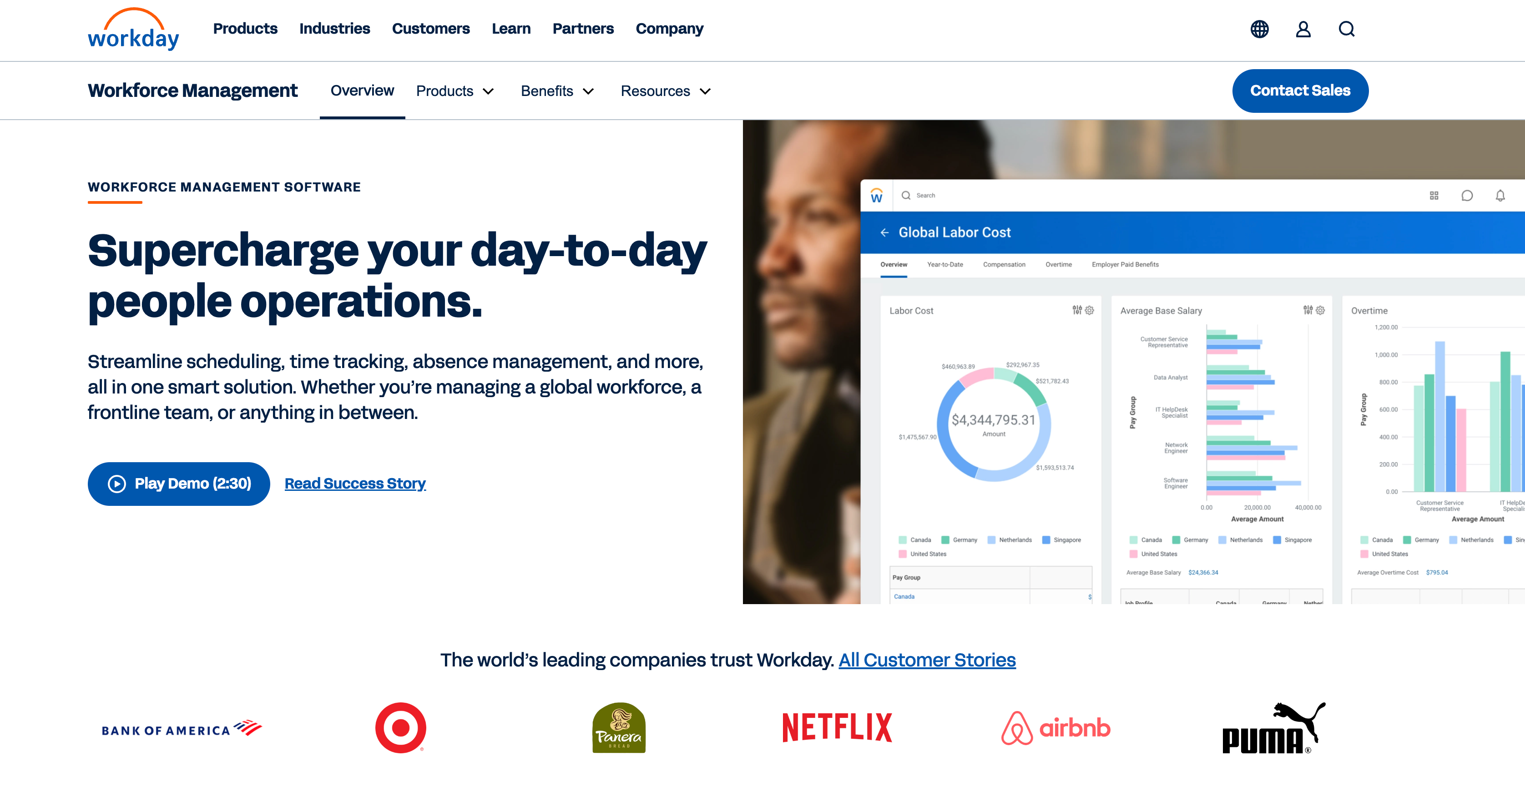The height and width of the screenshot is (797, 1525).
Task: Open the All Customer Stories link
Action: pos(927,660)
